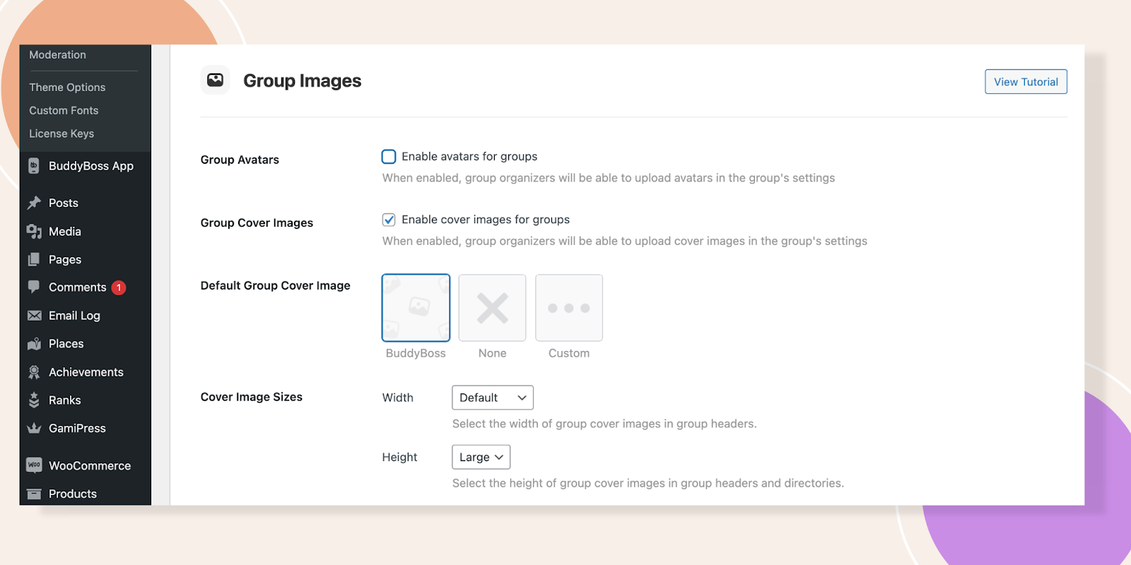
Task: Click the Comments speech bubble icon
Action: pyautogui.click(x=34, y=287)
